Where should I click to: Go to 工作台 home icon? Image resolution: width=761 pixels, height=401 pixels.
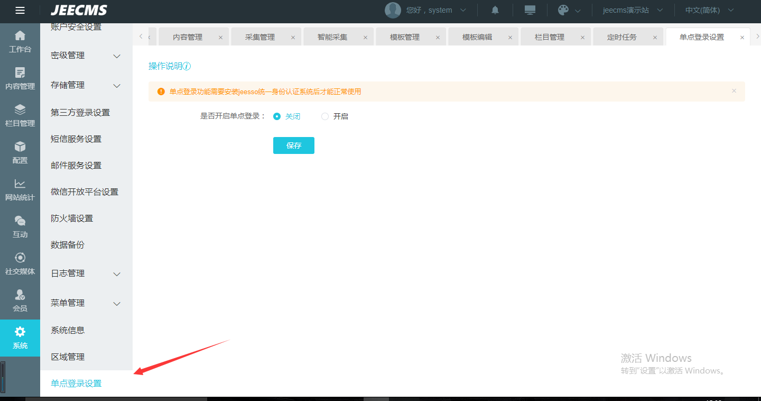point(20,41)
